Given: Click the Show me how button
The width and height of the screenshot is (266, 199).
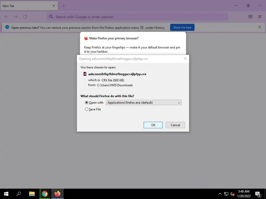Looking at the screenshot, I should click(x=182, y=27).
